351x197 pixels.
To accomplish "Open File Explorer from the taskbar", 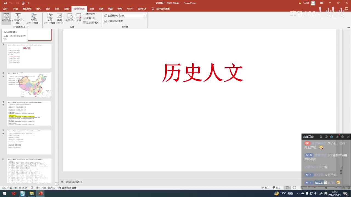I will 32,193.
